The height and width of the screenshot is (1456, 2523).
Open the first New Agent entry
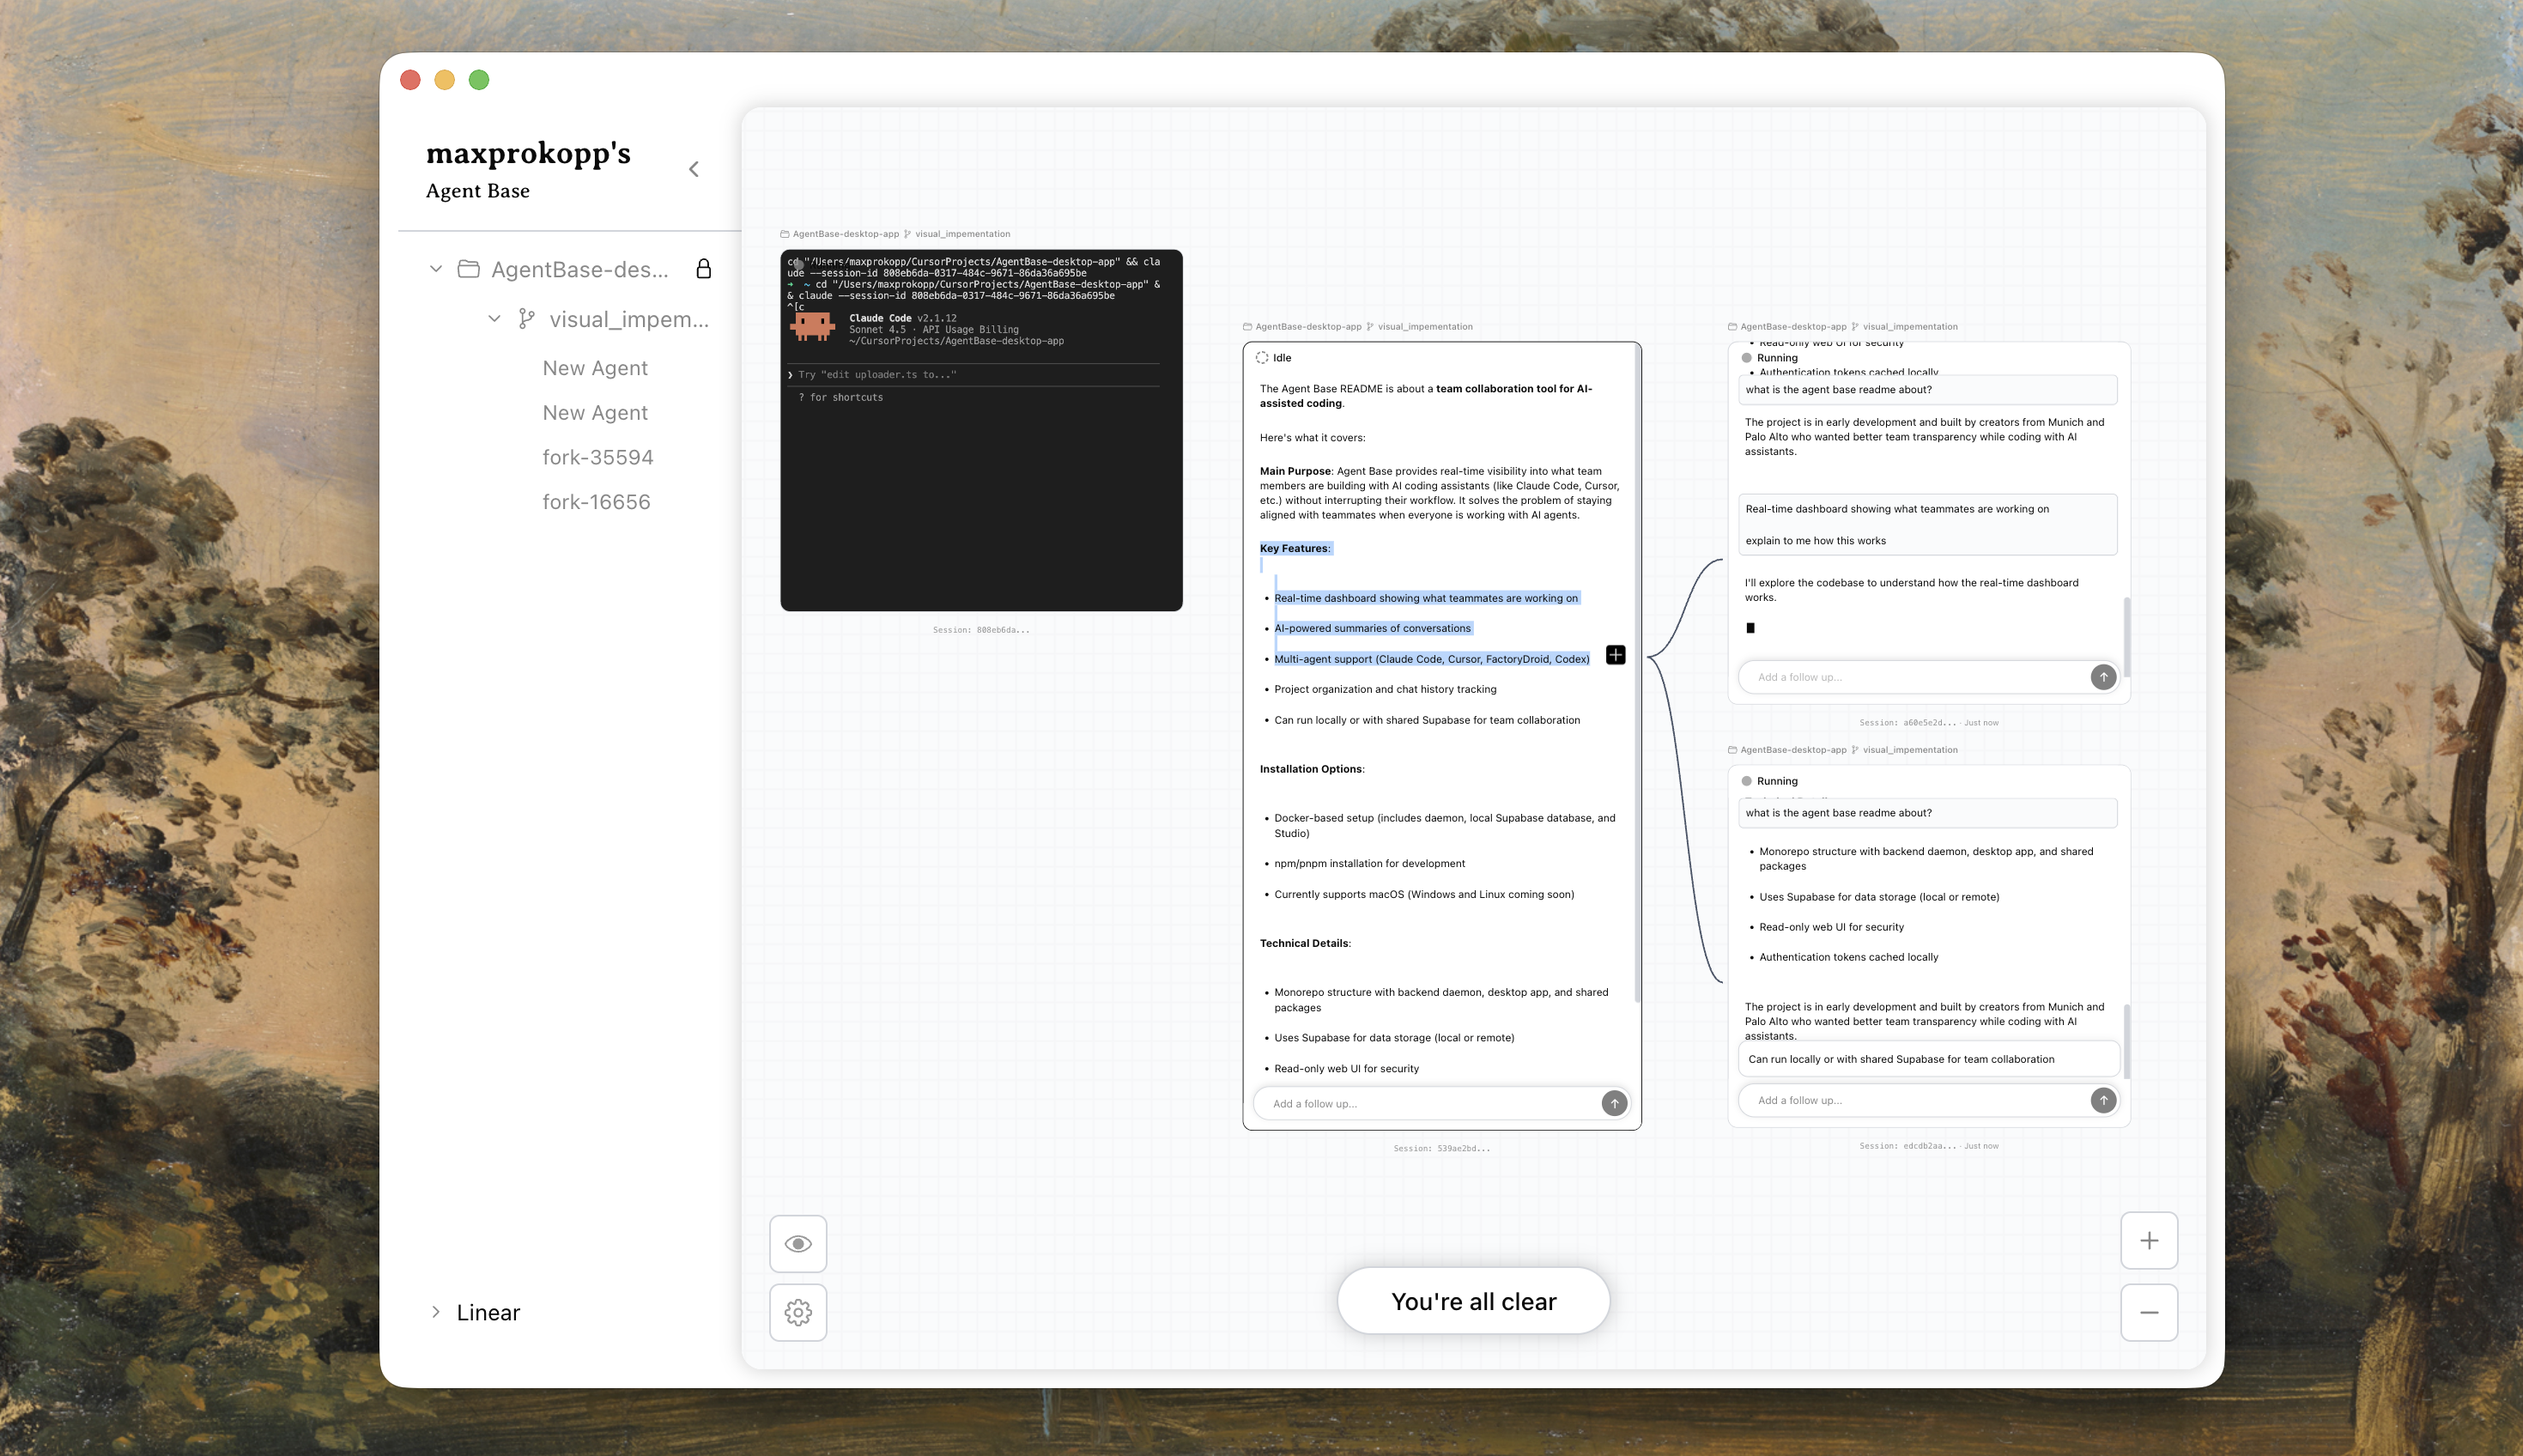pyautogui.click(x=595, y=368)
